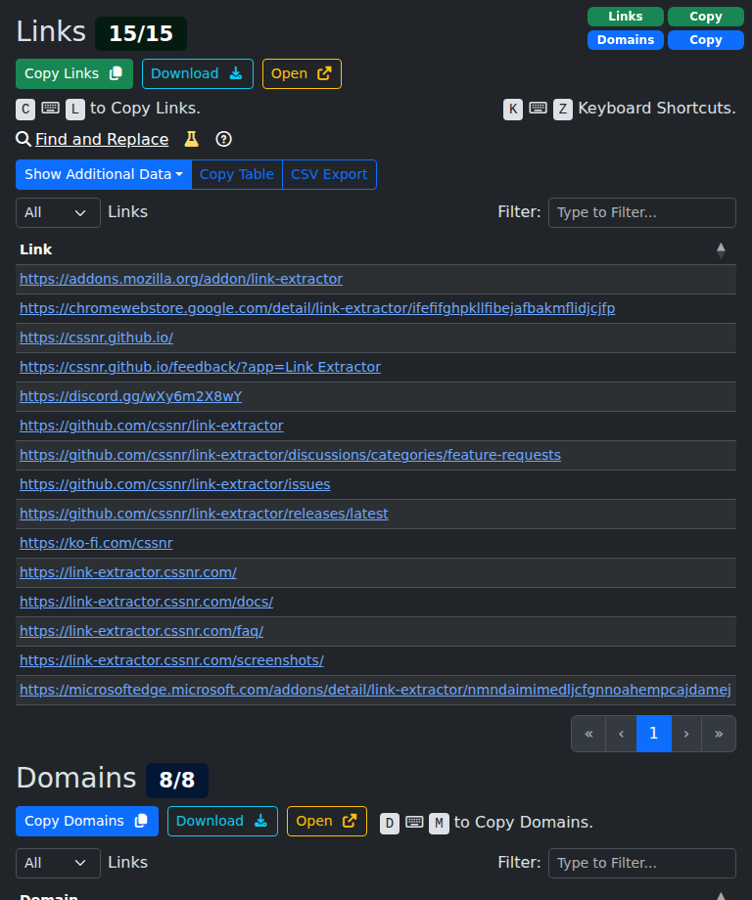This screenshot has width=752, height=900.
Task: Jump to the Domains section via the top-right badge
Action: point(626,40)
